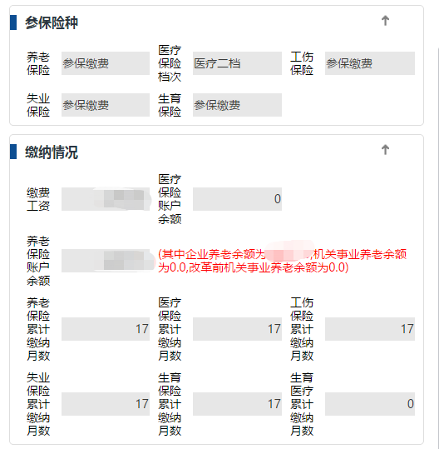Click the 工伤保险 参保缴费 field
439x449 pixels.
[370, 63]
